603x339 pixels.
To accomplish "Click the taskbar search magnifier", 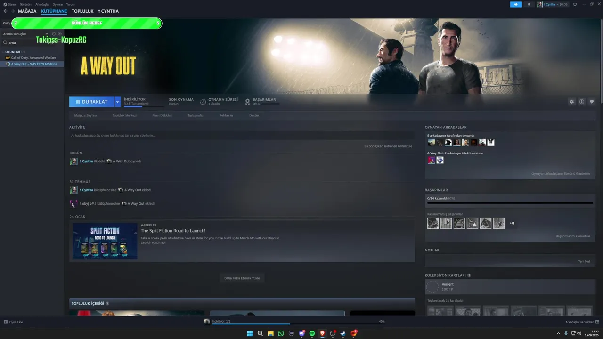I will (x=260, y=333).
